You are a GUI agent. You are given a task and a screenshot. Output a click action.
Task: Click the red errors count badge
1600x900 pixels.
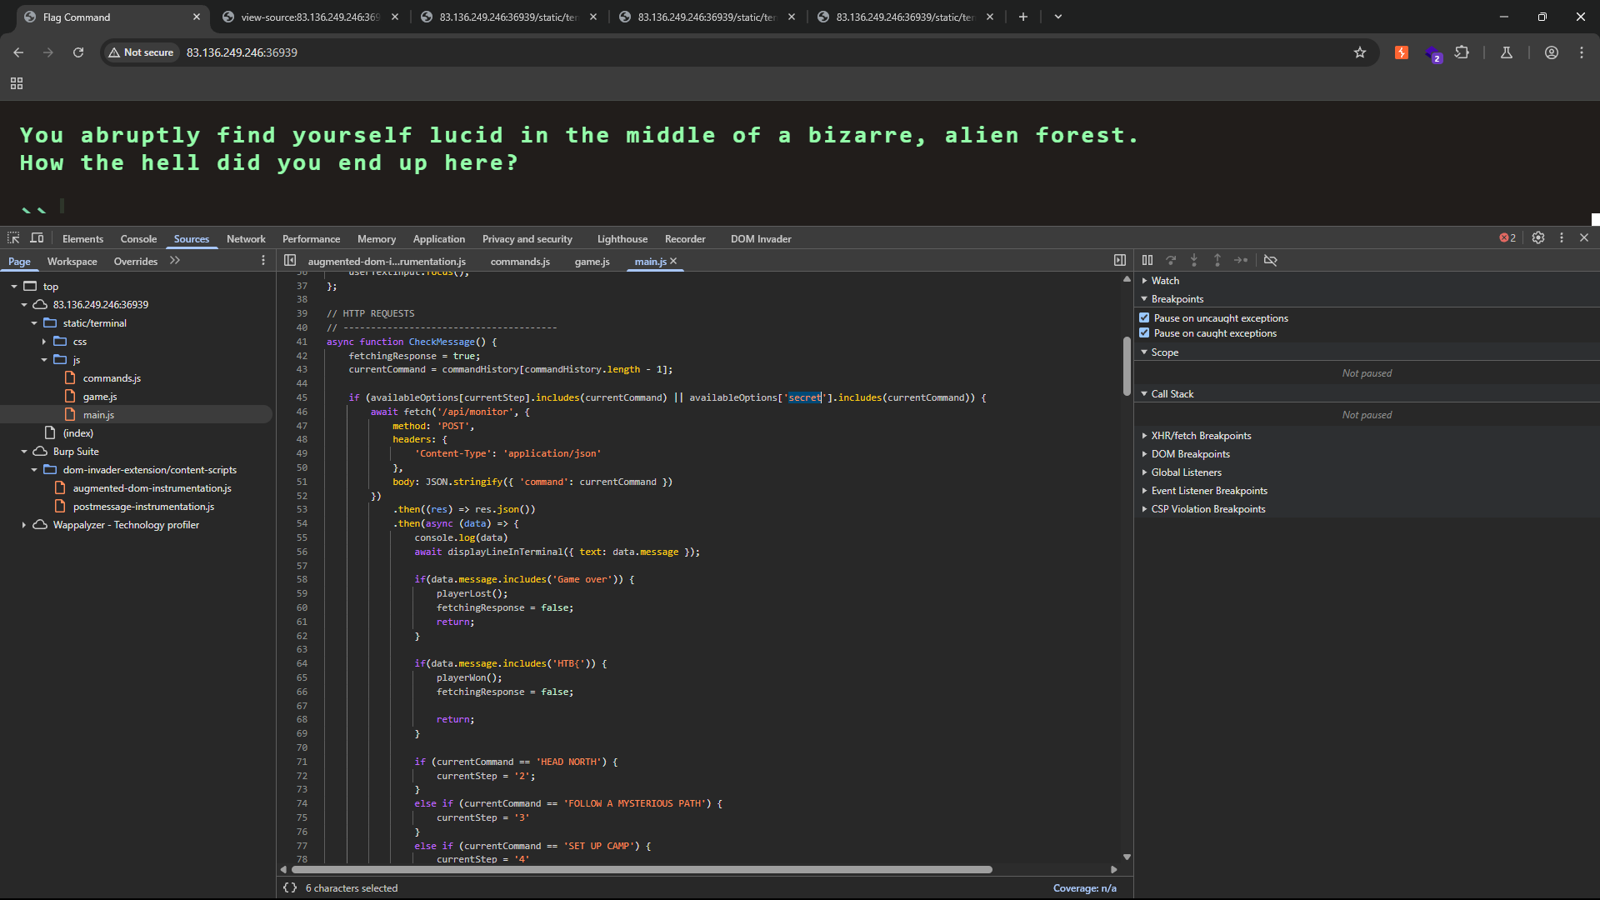point(1507,238)
